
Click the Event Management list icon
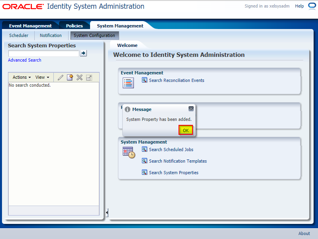(x=128, y=83)
